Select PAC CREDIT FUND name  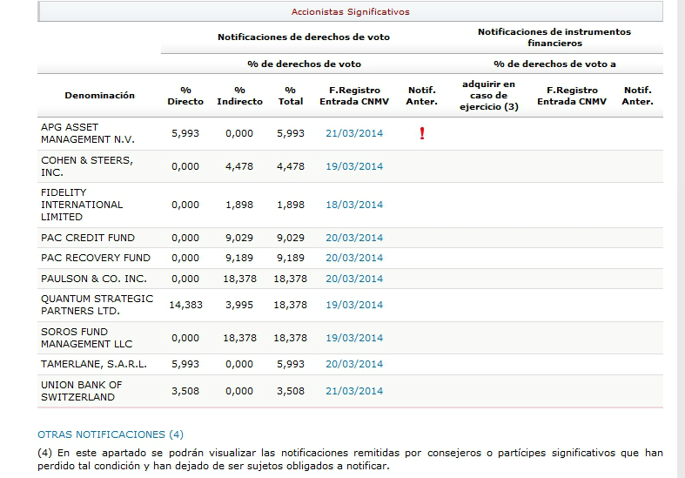88,238
